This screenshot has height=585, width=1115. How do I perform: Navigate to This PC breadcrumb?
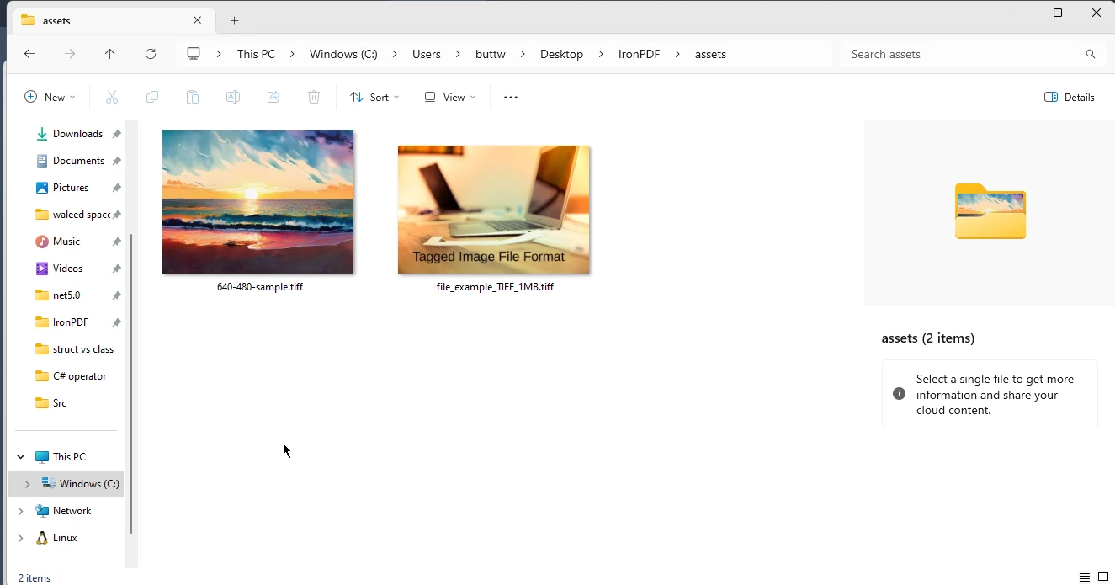(256, 54)
